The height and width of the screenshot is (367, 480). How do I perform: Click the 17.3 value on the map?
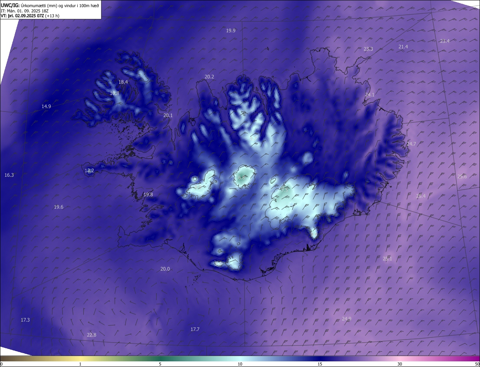click(x=25, y=320)
